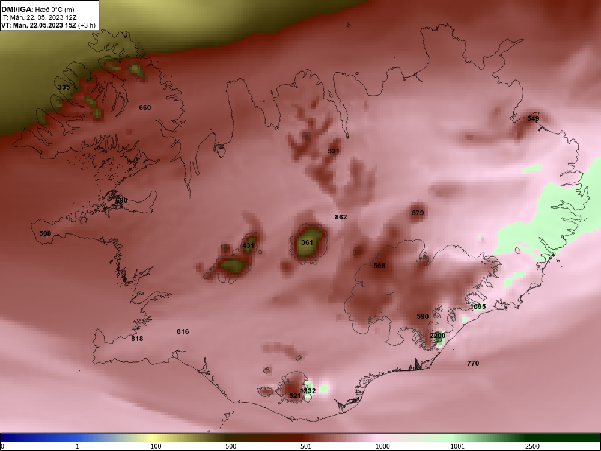Click the 2200 peak value
Viewport: 601px width, 451px height.
438,336
